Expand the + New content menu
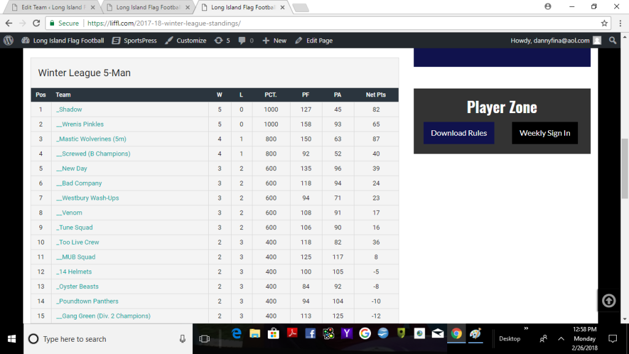 [275, 41]
